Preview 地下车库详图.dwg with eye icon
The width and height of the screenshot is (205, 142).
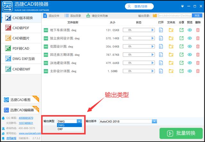point(190,30)
